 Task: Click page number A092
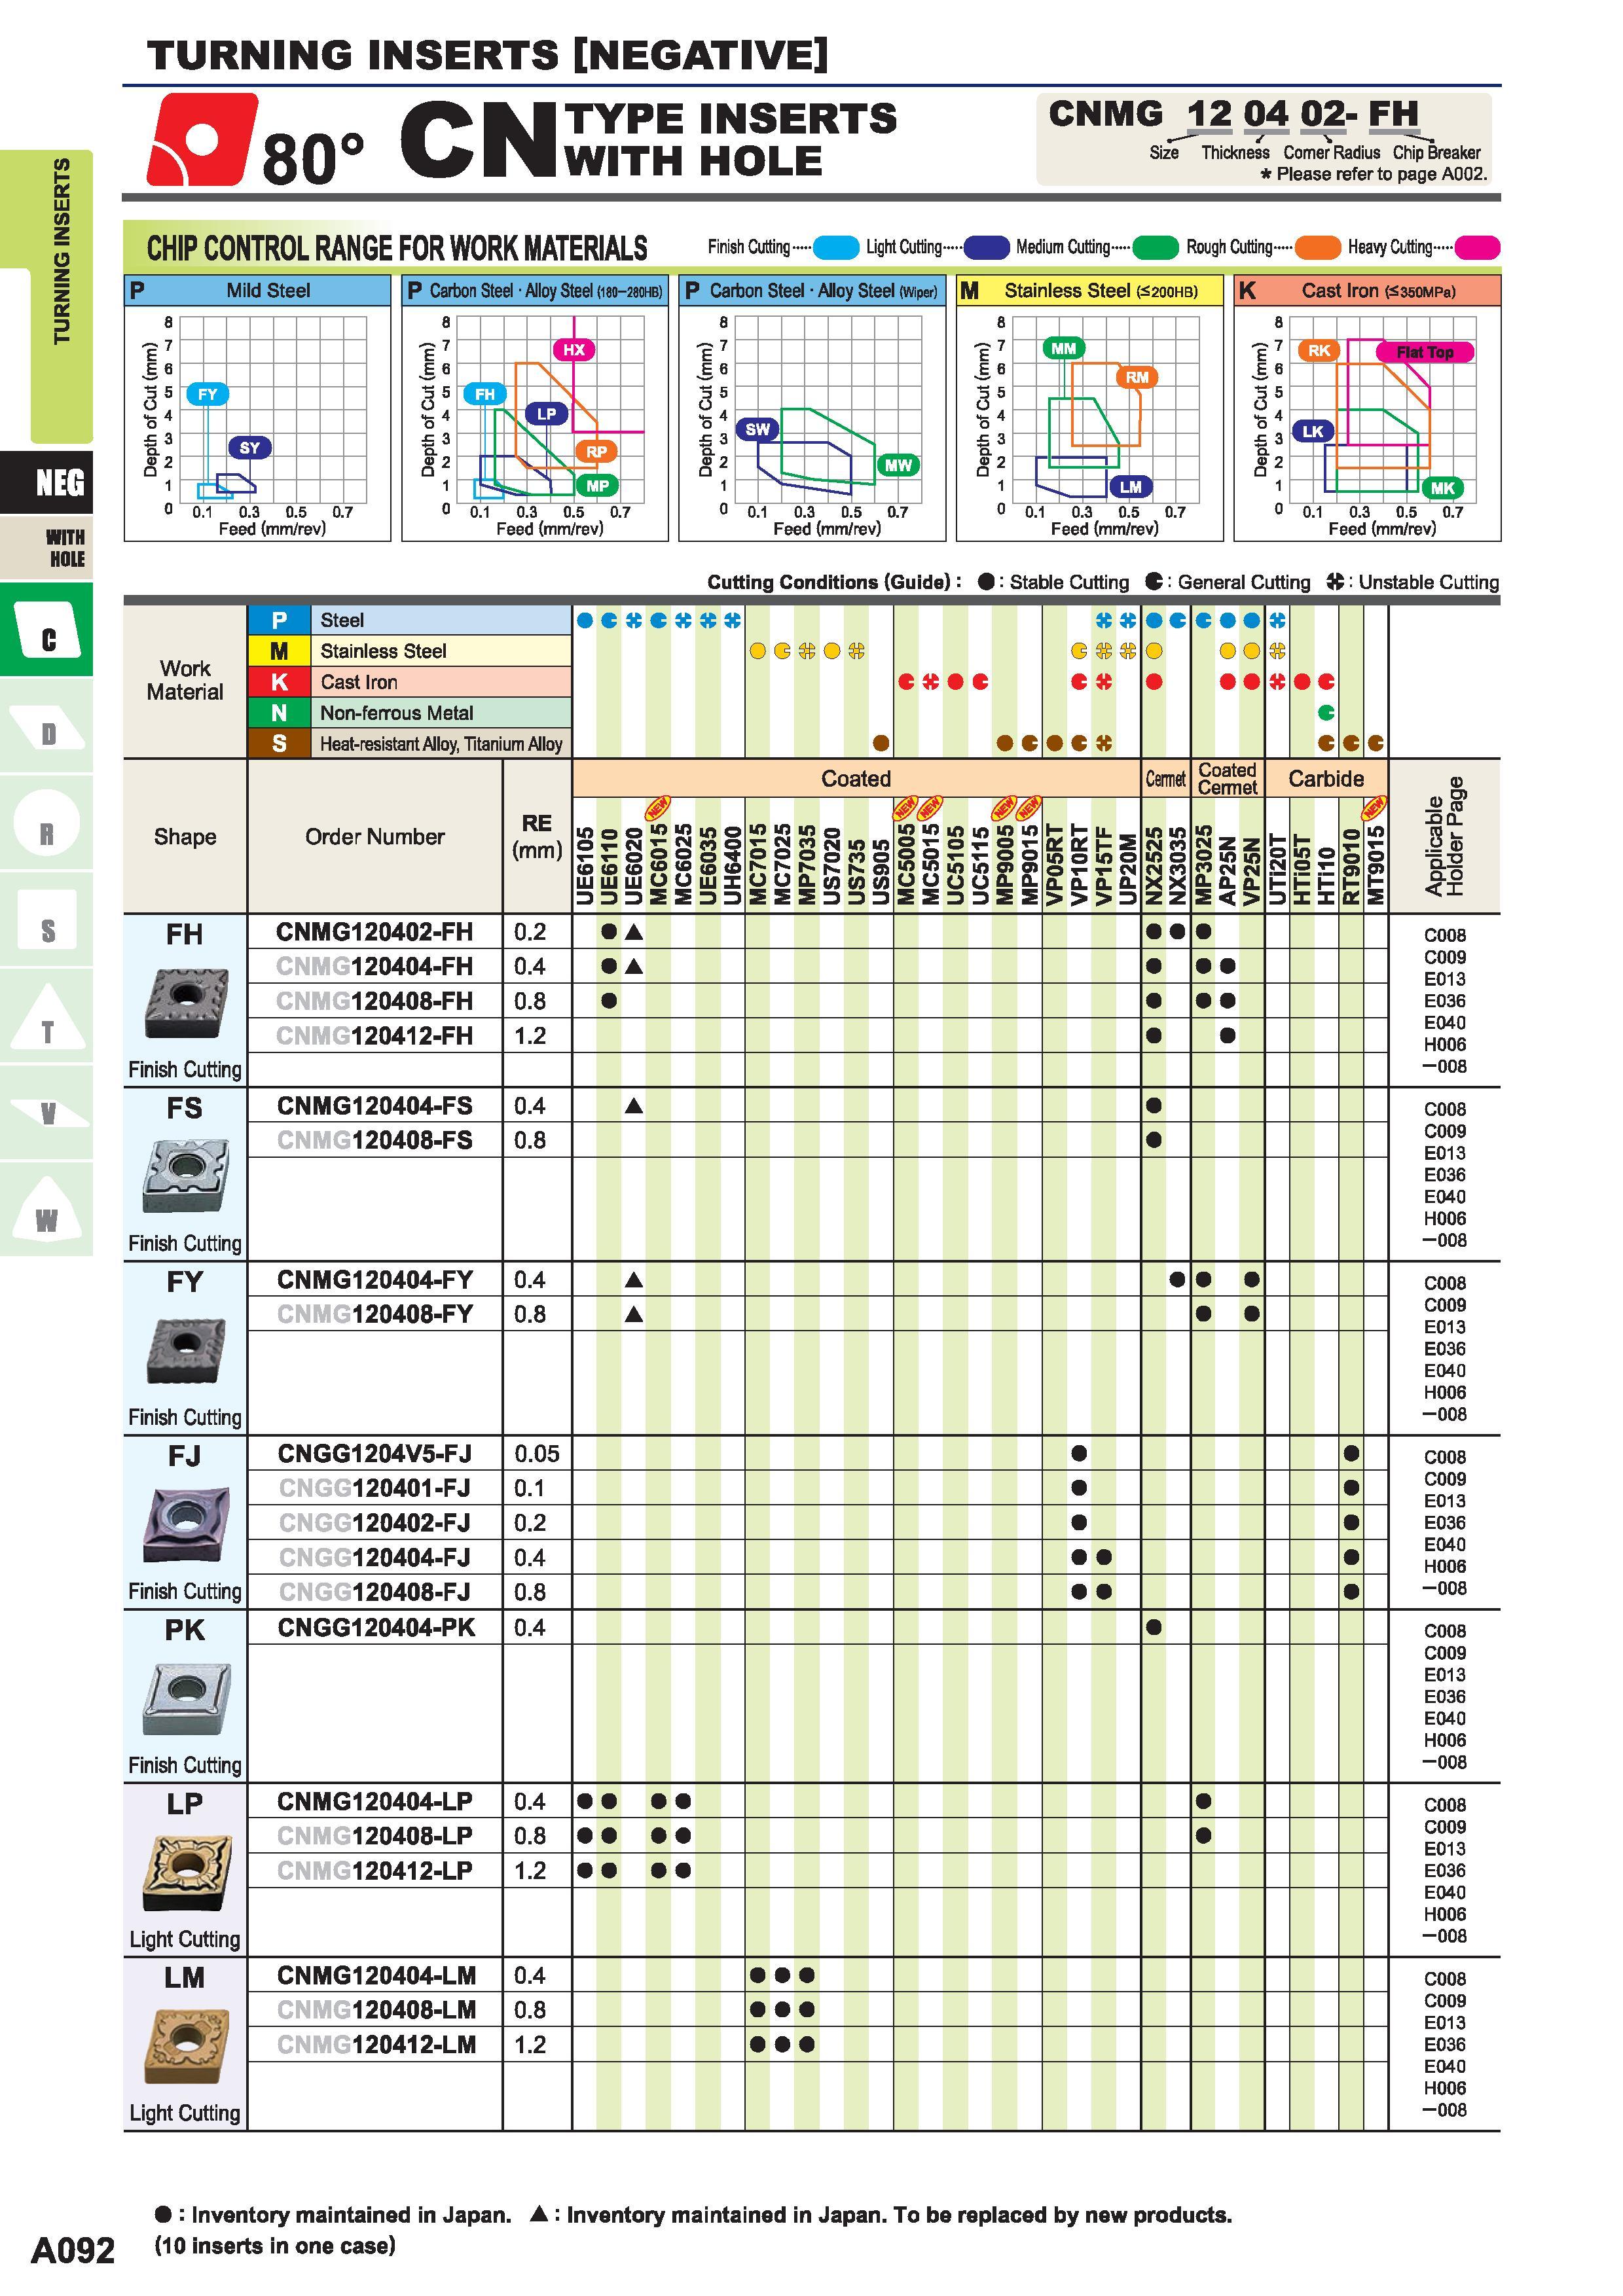coord(73,2251)
